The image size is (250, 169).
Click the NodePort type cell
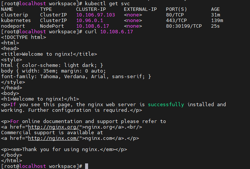coord(52,26)
